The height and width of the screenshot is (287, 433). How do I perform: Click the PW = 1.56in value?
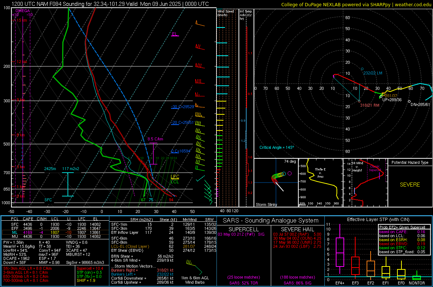14,242
